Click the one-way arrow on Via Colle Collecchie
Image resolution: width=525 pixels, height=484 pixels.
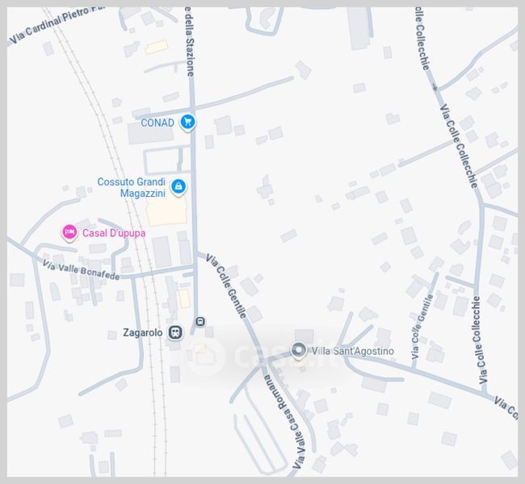coord(435,88)
